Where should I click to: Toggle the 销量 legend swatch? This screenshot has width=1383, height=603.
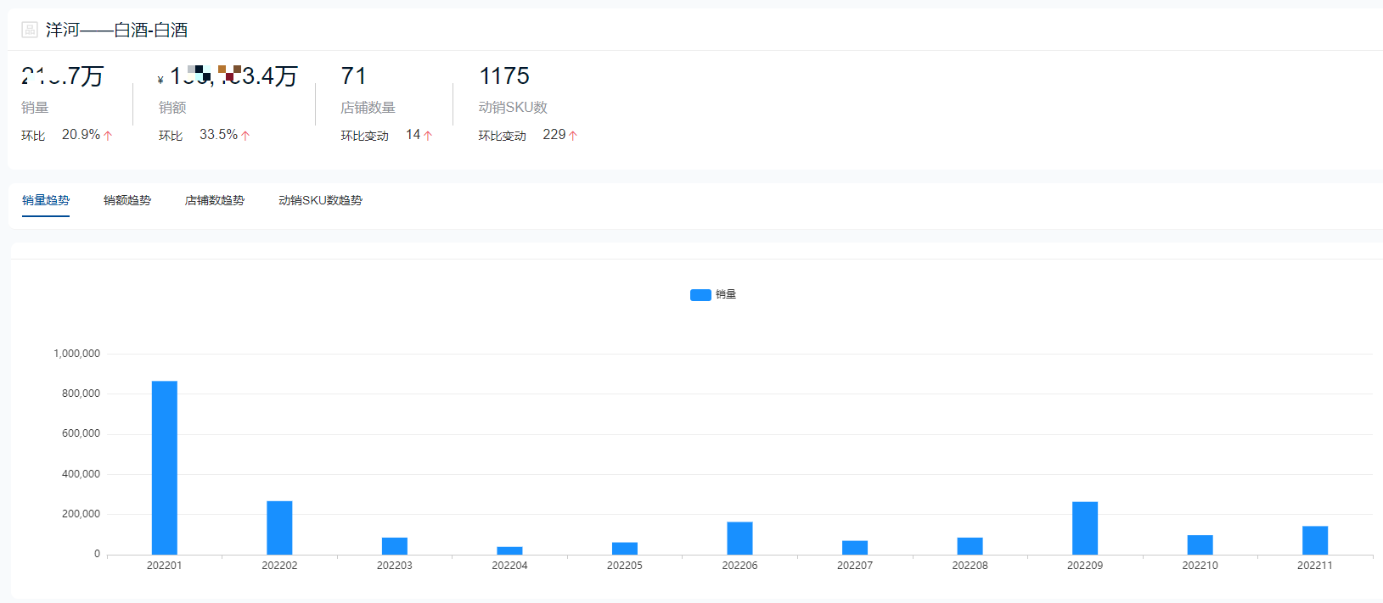pyautogui.click(x=700, y=295)
